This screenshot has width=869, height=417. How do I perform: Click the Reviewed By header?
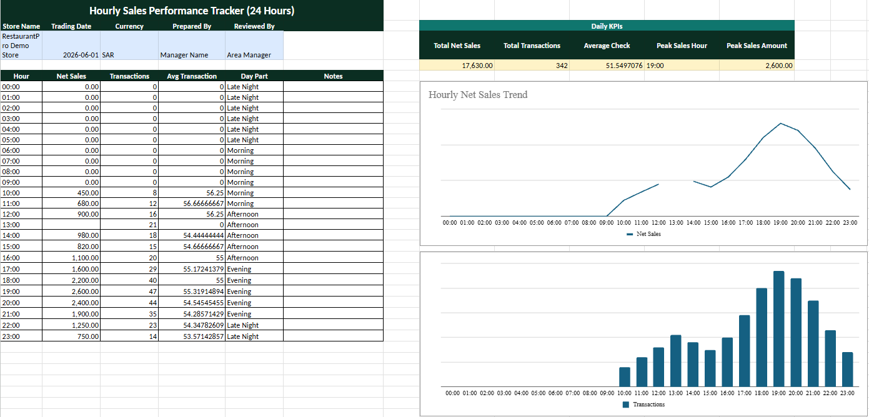(x=254, y=26)
